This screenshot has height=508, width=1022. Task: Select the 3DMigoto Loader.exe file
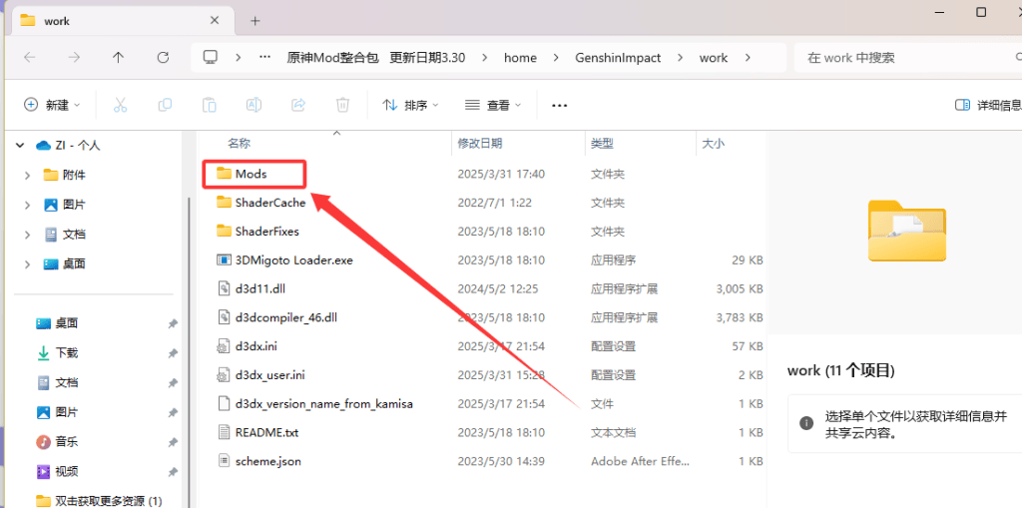[293, 260]
